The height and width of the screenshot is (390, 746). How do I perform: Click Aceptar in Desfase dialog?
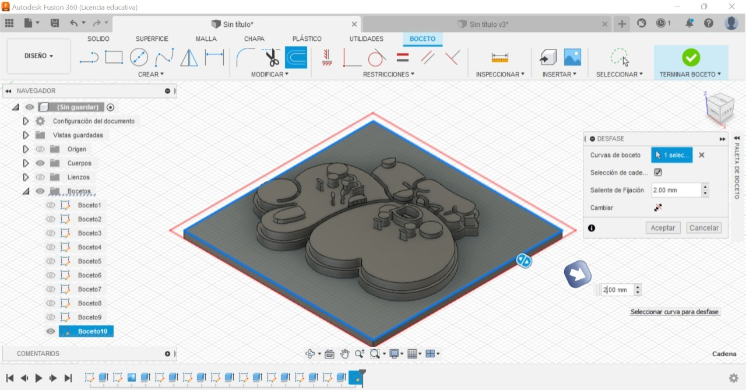pos(663,228)
